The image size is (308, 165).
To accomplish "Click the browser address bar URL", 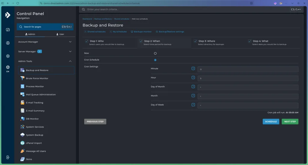I will [x=91, y=3].
